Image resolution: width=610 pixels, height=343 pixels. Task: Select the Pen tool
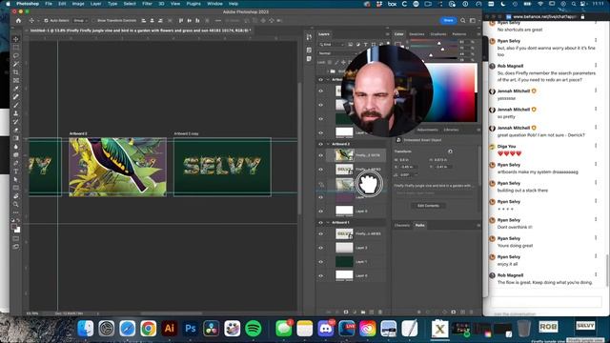tap(16, 163)
